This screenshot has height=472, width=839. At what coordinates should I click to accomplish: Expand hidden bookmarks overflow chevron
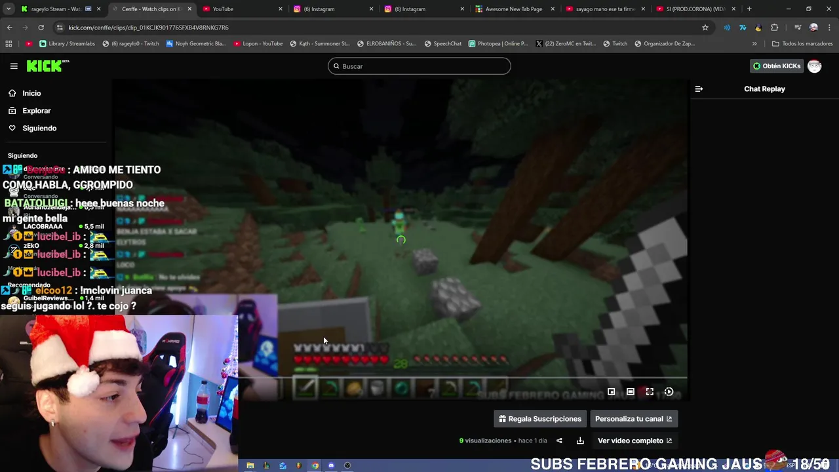pyautogui.click(x=754, y=44)
